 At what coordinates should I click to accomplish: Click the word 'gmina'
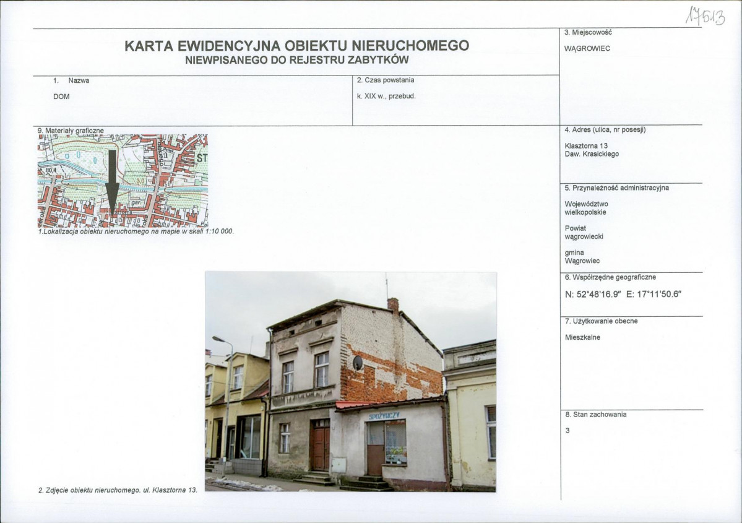574,253
